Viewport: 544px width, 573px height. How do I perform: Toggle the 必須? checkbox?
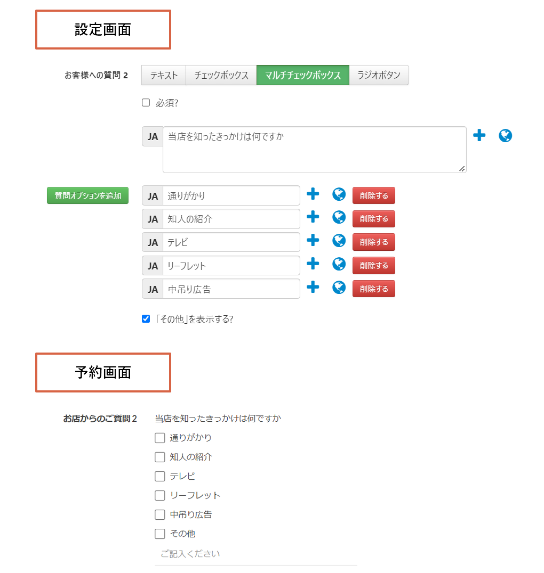tap(146, 103)
